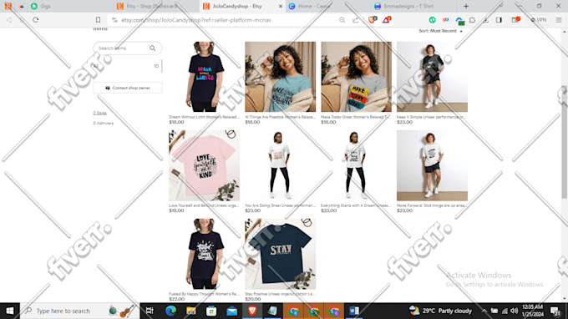Open the 0 Sales link
This screenshot has height=319, width=568.
coord(99,113)
